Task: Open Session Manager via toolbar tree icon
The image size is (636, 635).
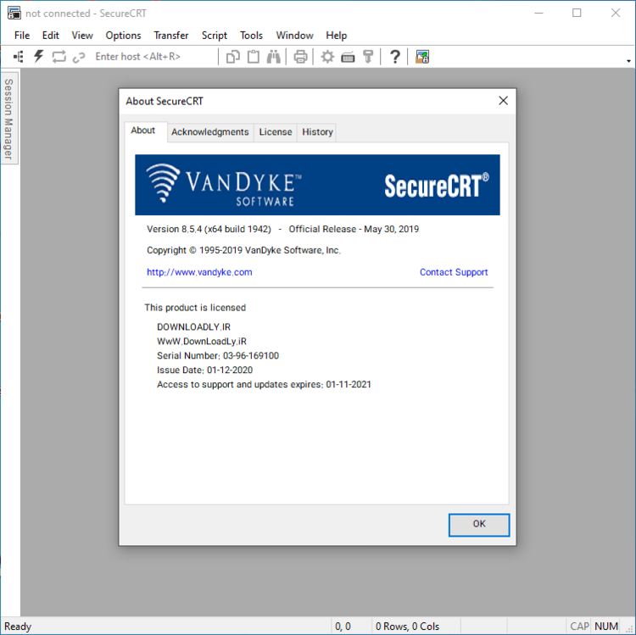Action: pyautogui.click(x=19, y=57)
